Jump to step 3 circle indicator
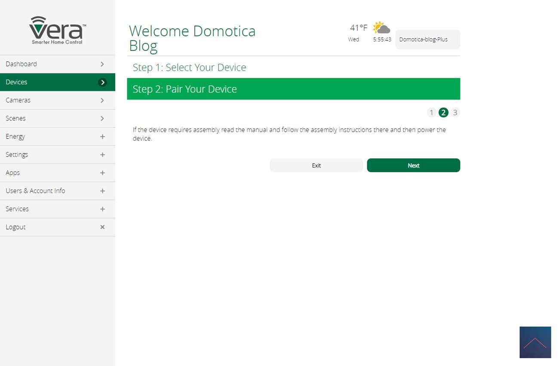Screen dimensions: 559x366 point(455,112)
